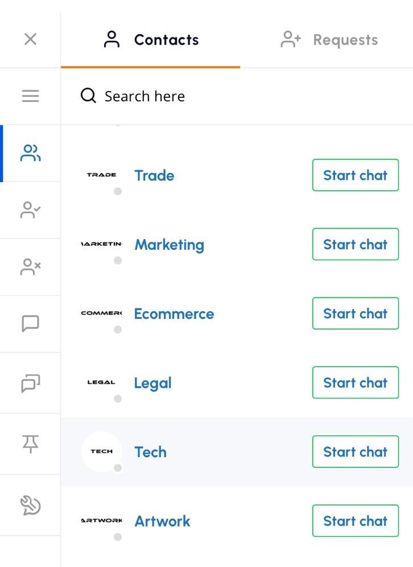Open the group chats double-bubble icon
The width and height of the screenshot is (413, 567).
pyautogui.click(x=30, y=384)
